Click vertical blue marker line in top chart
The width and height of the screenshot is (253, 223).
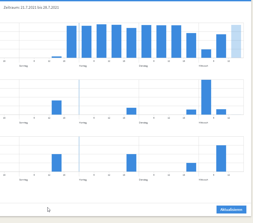tap(79, 40)
